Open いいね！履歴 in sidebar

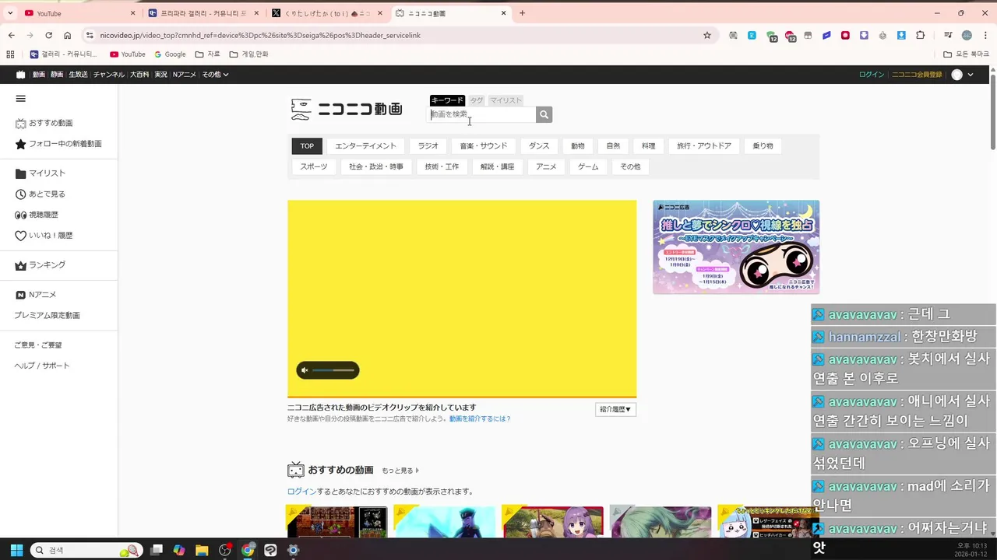point(44,236)
